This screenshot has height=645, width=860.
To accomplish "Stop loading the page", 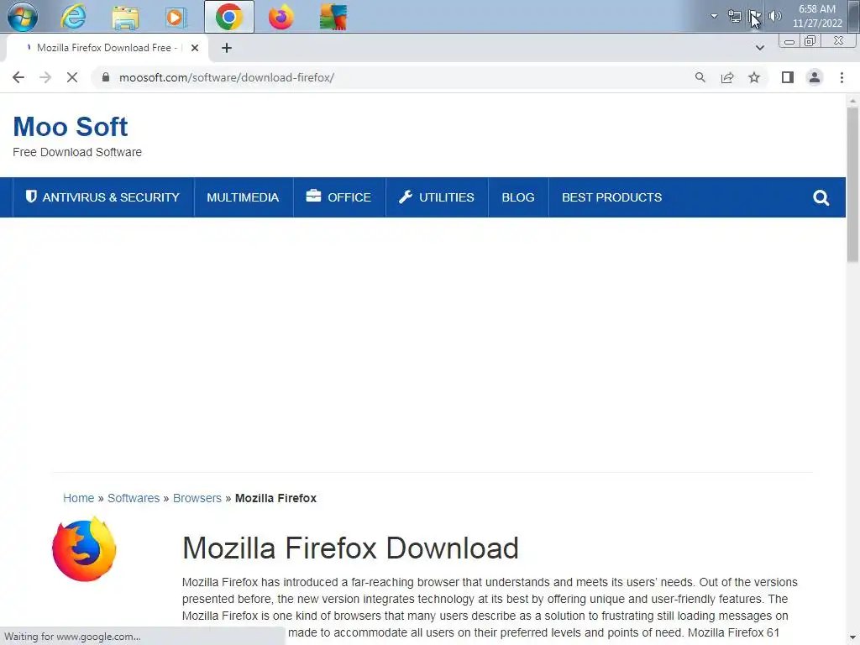I will [72, 77].
